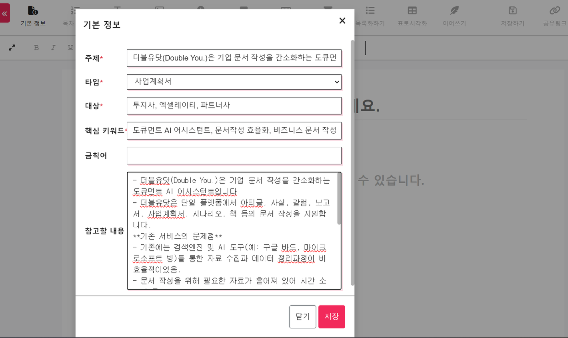Viewport: 568px width, 338px height.
Task: Click into the 주제 input field
Action: pyautogui.click(x=234, y=58)
